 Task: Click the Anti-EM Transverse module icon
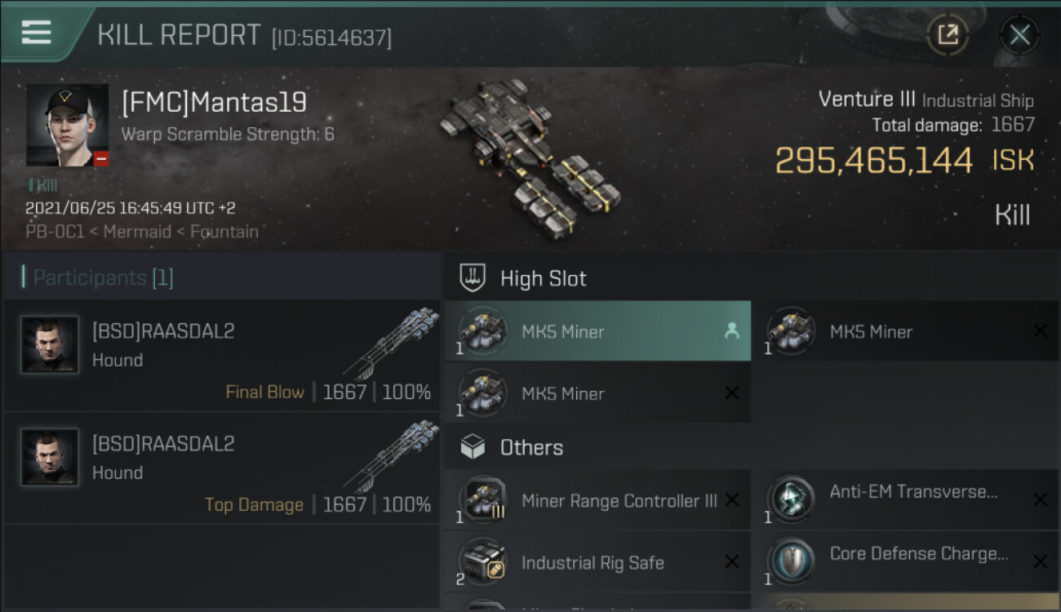point(792,499)
